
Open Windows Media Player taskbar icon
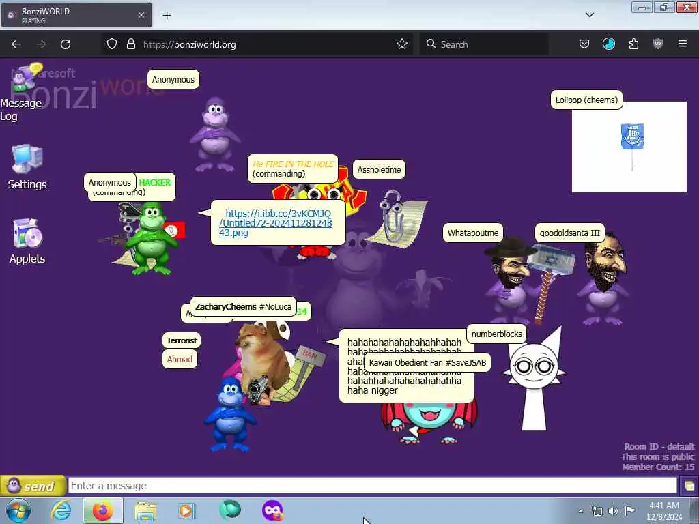186,510
